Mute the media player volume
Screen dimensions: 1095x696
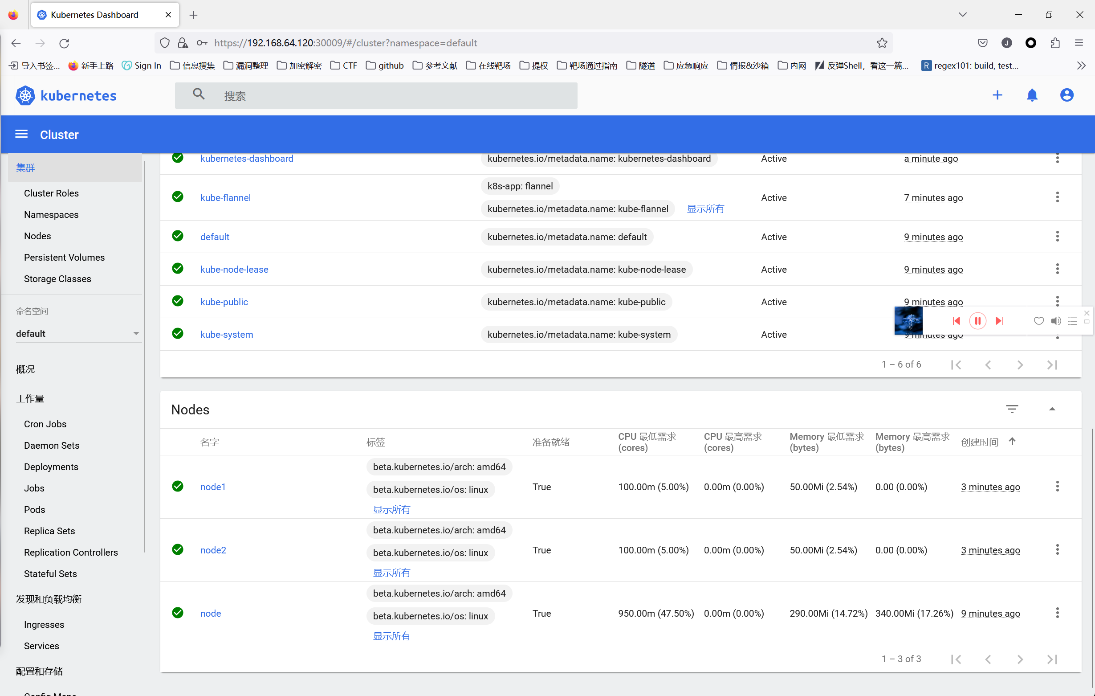(x=1055, y=321)
